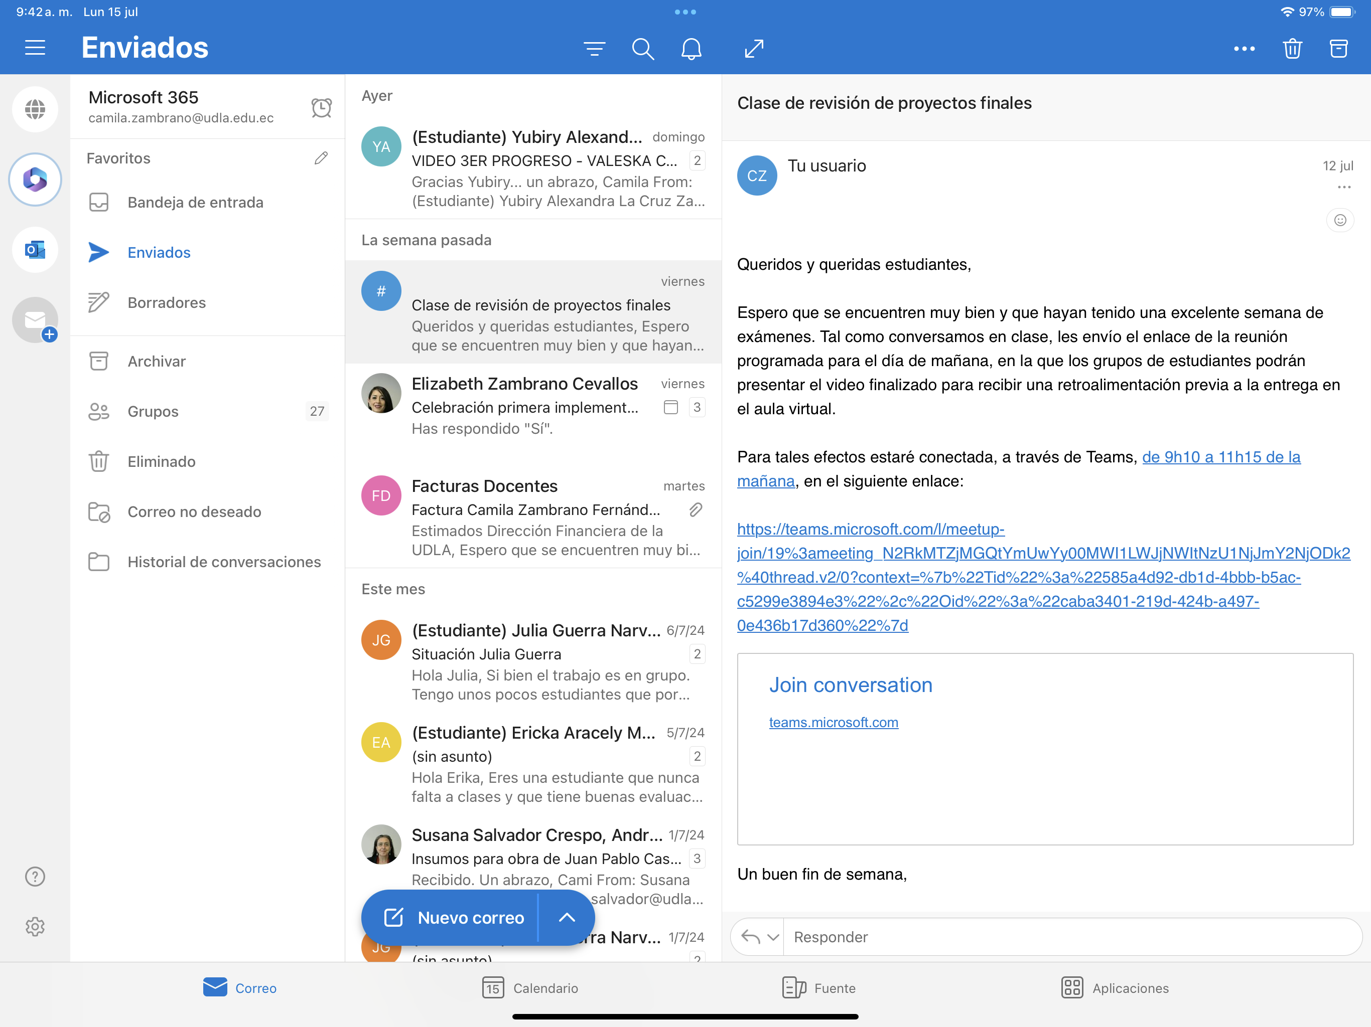This screenshot has width=1371, height=1027.
Task: Open more actions ellipsis in toolbar
Action: pos(1244,48)
